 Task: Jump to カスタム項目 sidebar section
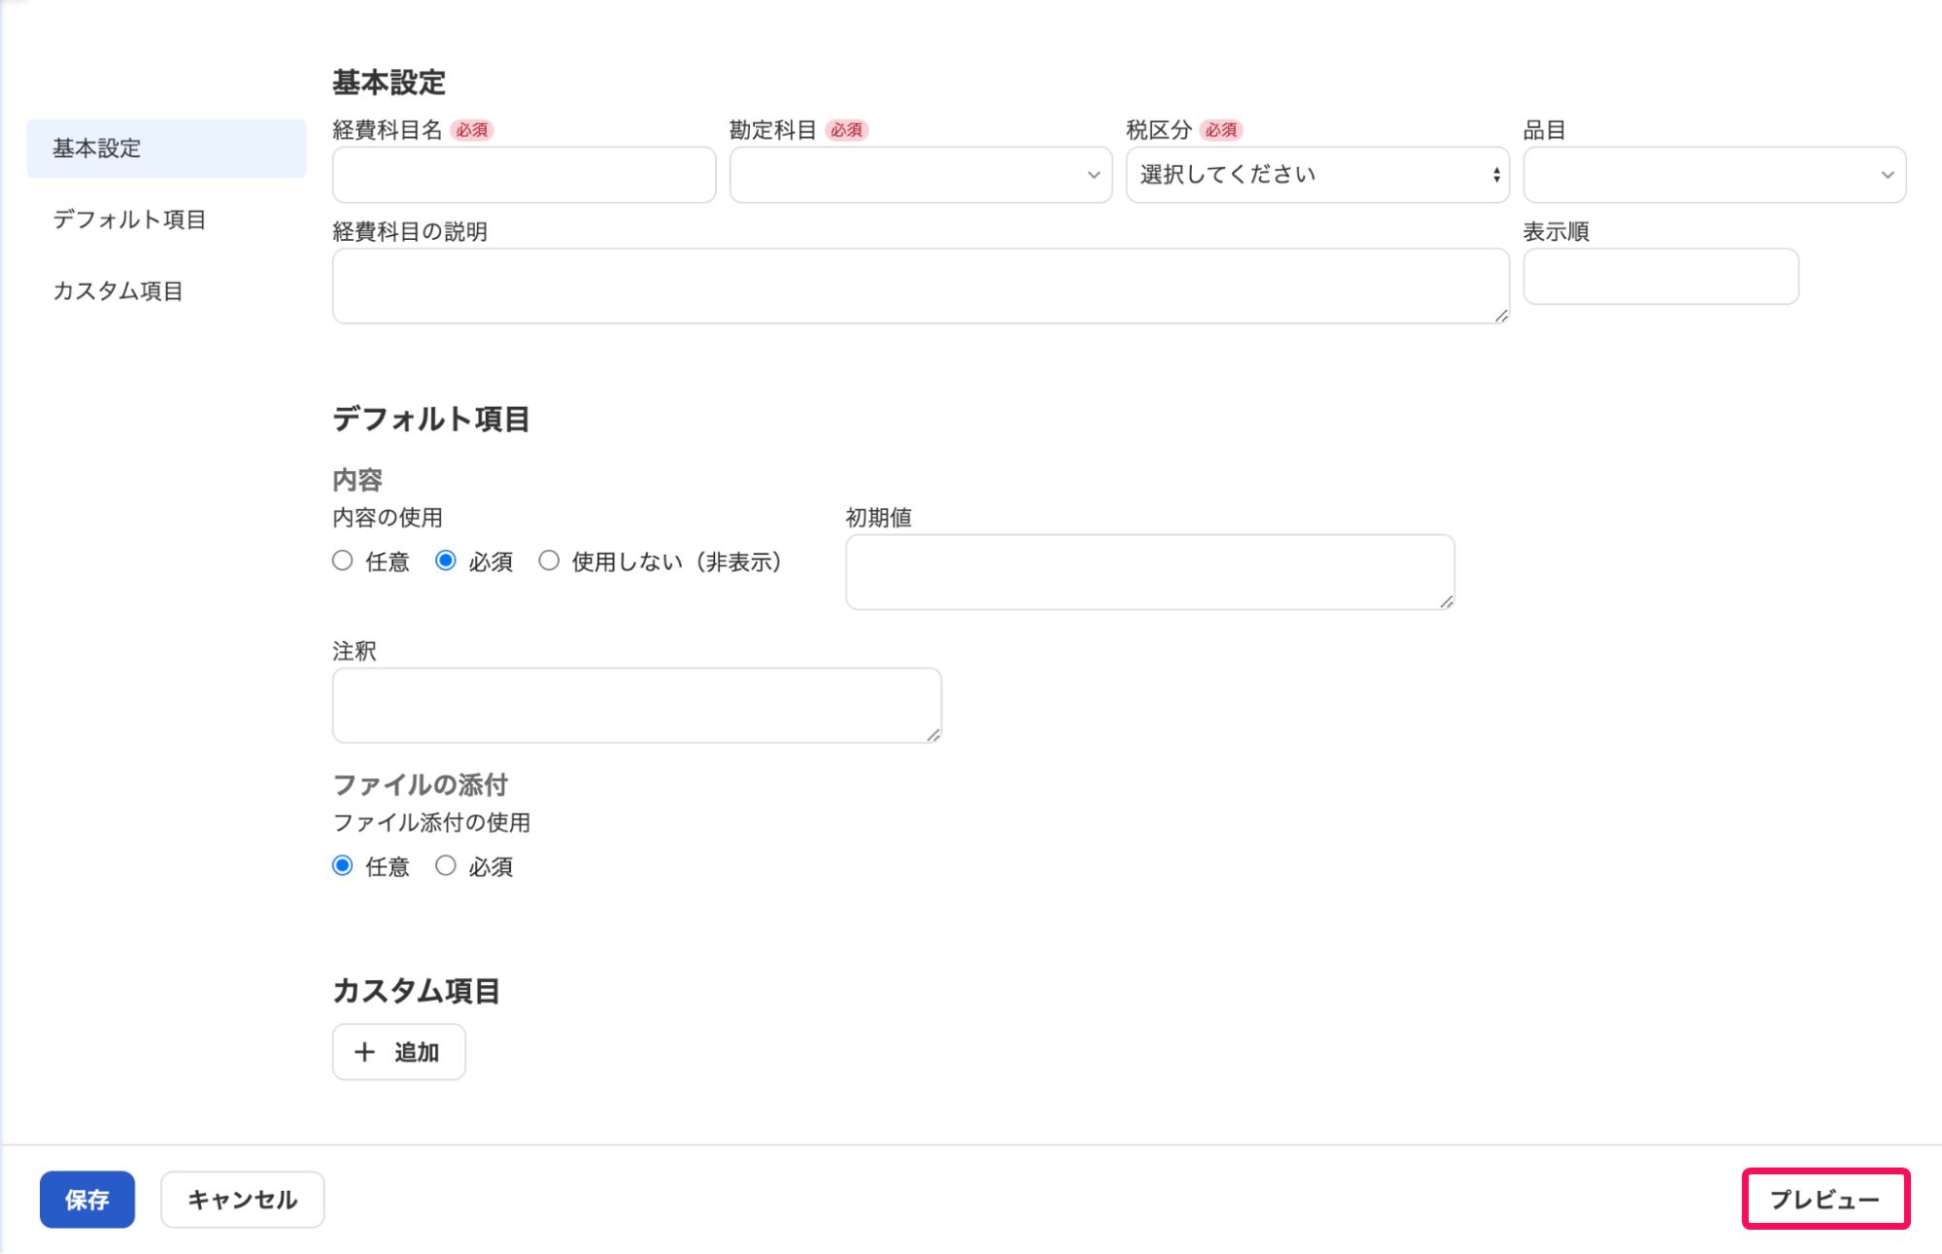(118, 290)
